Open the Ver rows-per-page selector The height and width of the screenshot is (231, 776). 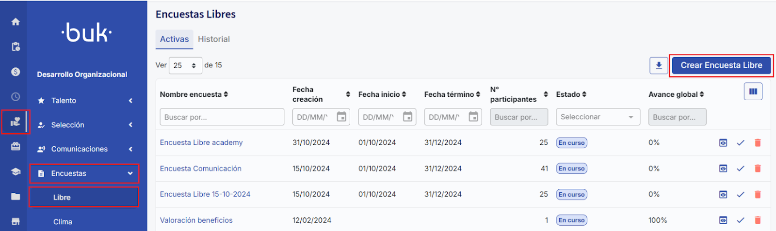click(185, 65)
